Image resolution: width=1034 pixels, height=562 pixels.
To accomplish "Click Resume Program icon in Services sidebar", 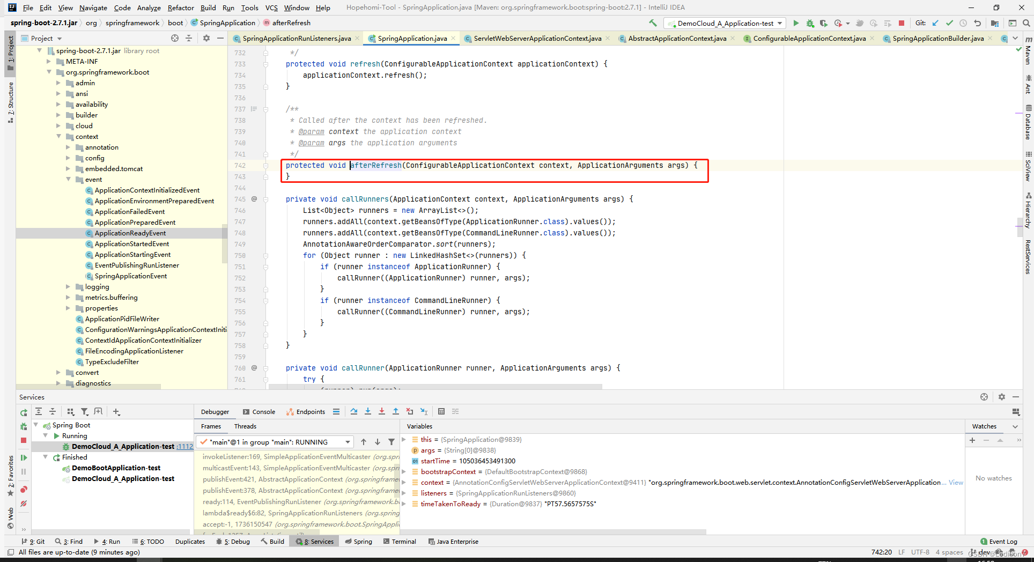I will (24, 457).
